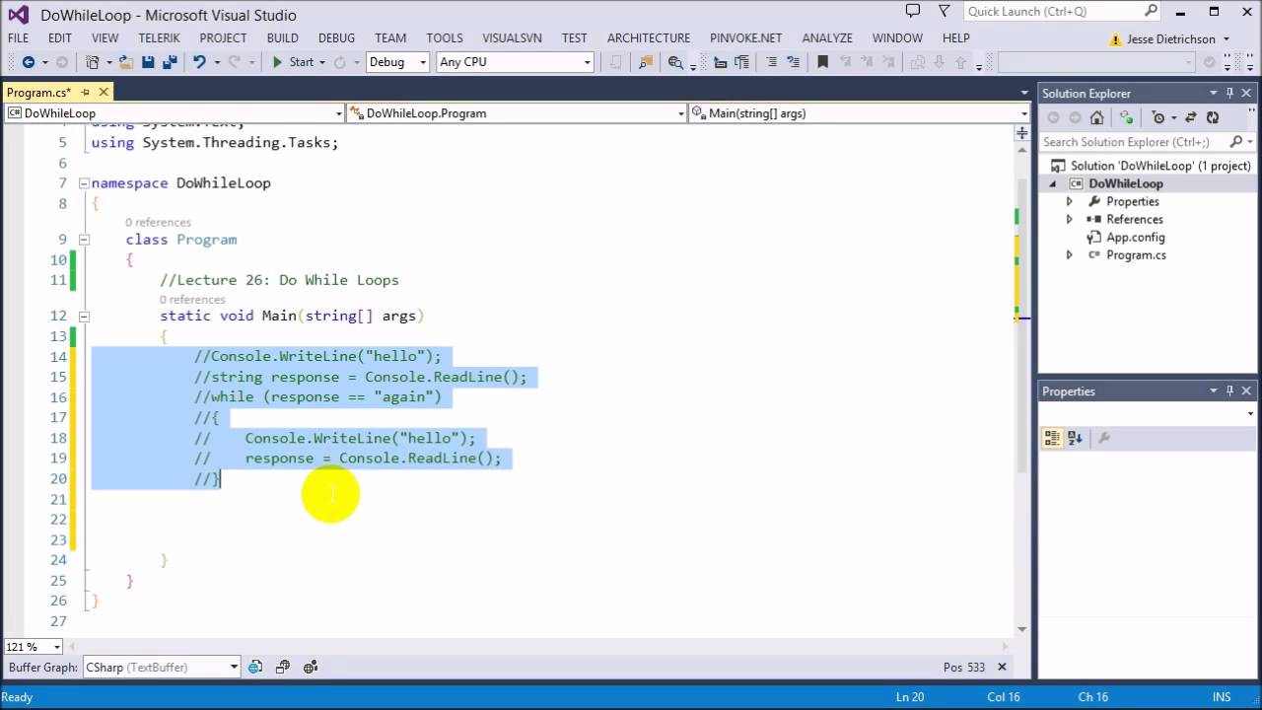Pin the Program.cs tab
Screen dimensions: 1262x710
(x=84, y=92)
